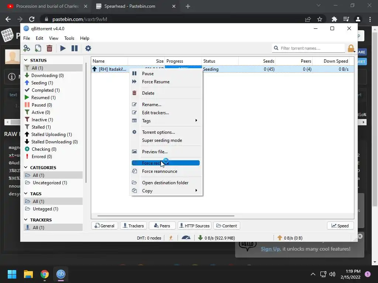Show hidden tray icons chevron
The image size is (378, 283).
313,274
